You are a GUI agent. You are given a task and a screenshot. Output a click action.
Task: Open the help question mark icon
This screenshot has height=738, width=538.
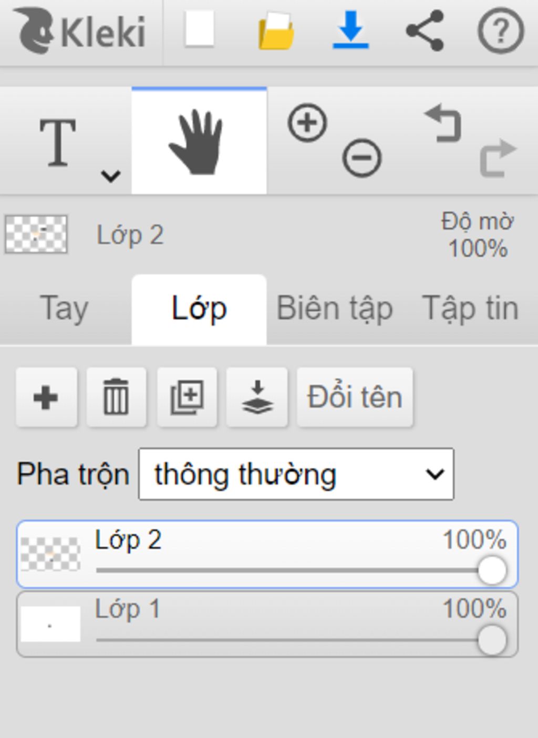click(x=500, y=30)
